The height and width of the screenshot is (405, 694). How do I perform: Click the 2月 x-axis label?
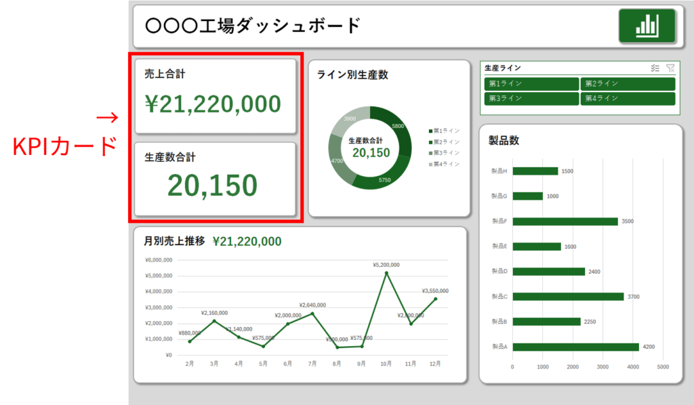190,364
